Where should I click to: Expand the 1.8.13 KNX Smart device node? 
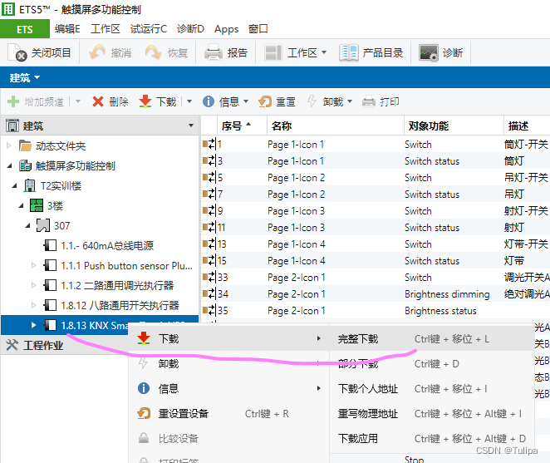click(x=34, y=325)
